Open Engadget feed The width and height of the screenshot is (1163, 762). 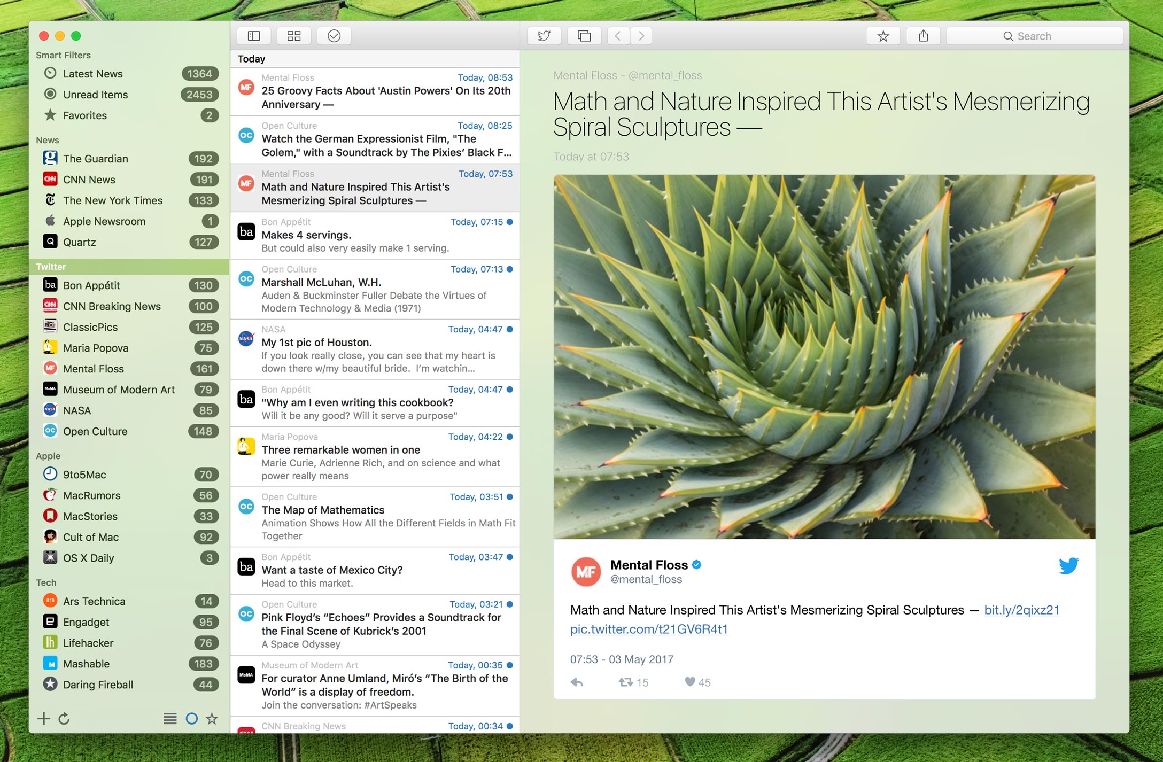[x=129, y=622]
